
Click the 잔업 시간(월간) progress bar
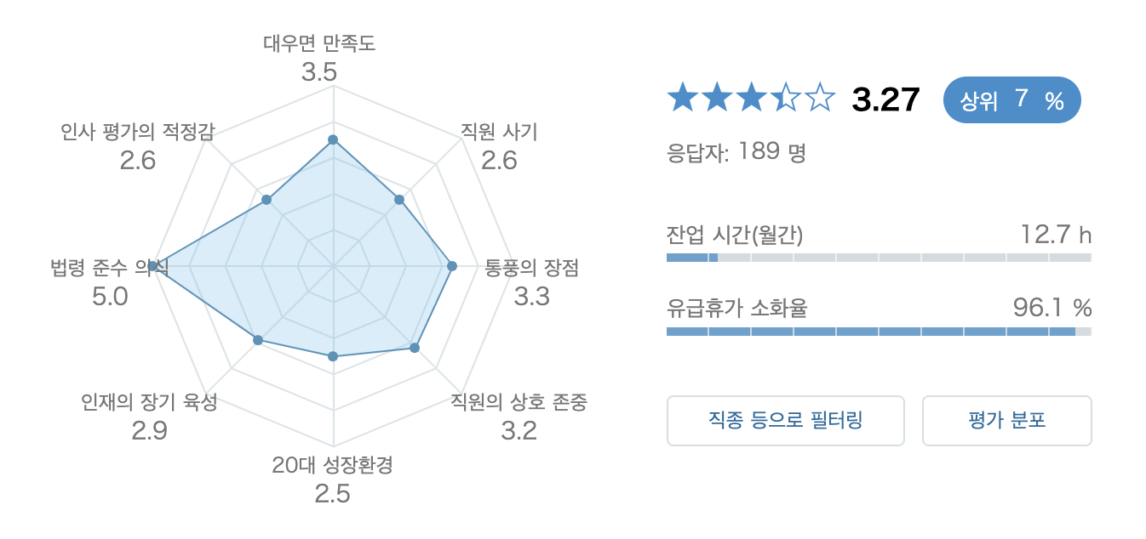tap(879, 258)
